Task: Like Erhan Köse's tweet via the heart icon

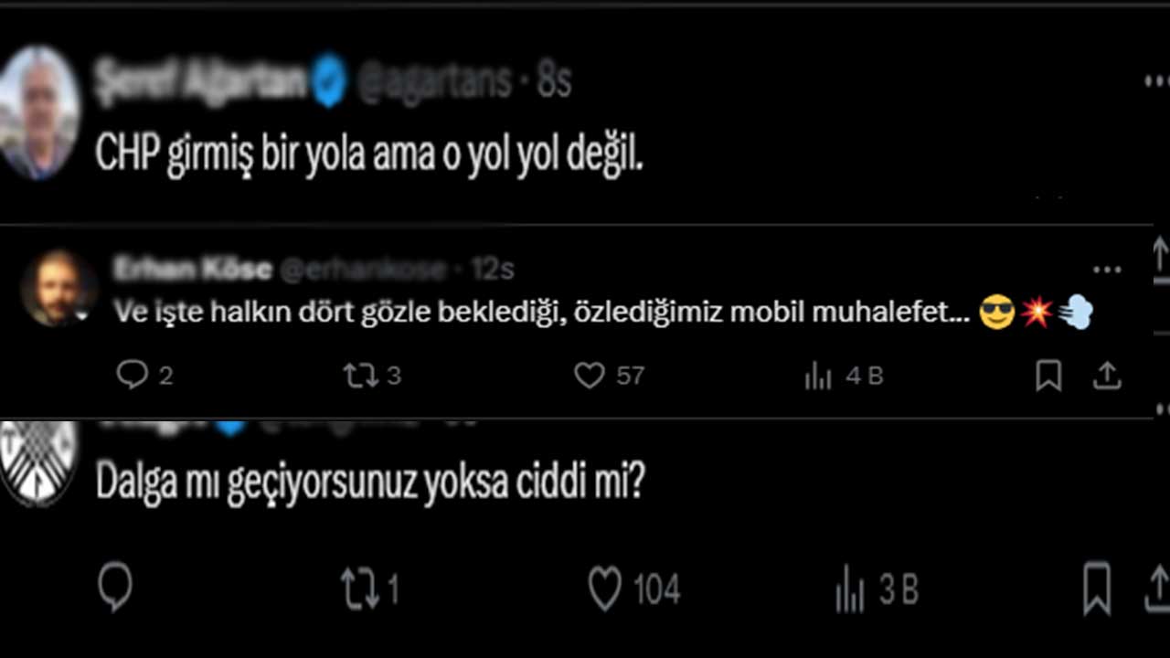Action: tap(589, 375)
